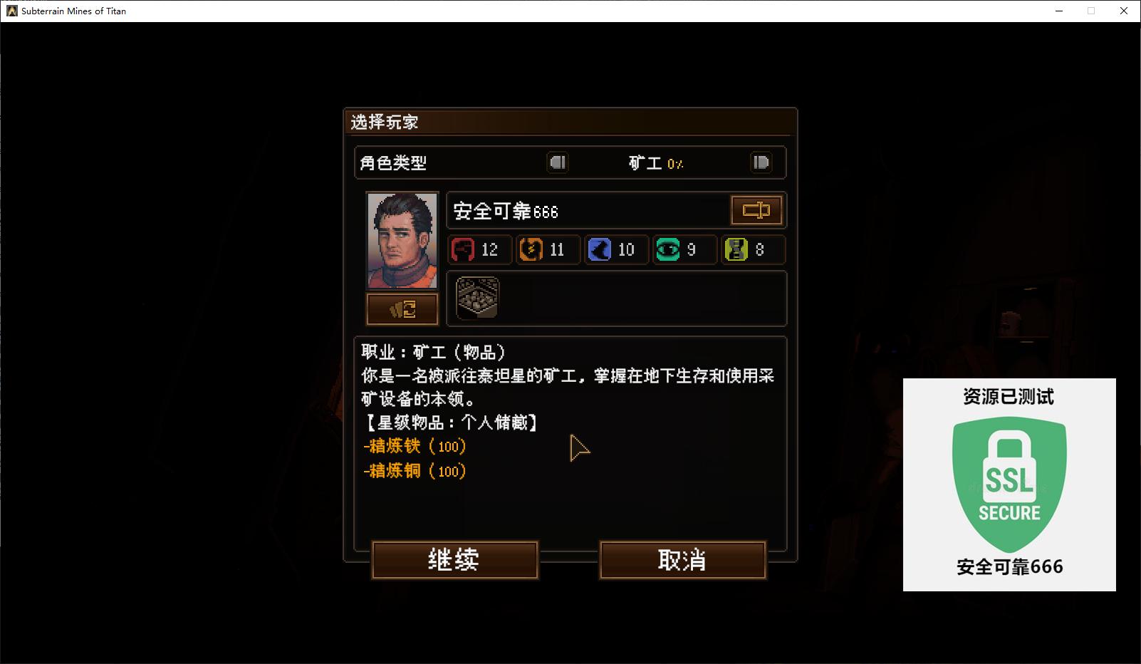1141x664 pixels.
Task: Click the 精炼铁 (100) item entry
Action: click(x=415, y=446)
